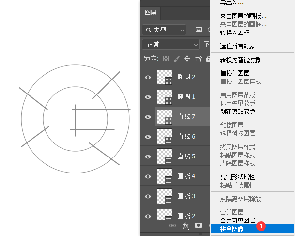This screenshot has height=236, width=295.
Task: Open the fx layer style button
Action: pyautogui.click(x=186, y=226)
